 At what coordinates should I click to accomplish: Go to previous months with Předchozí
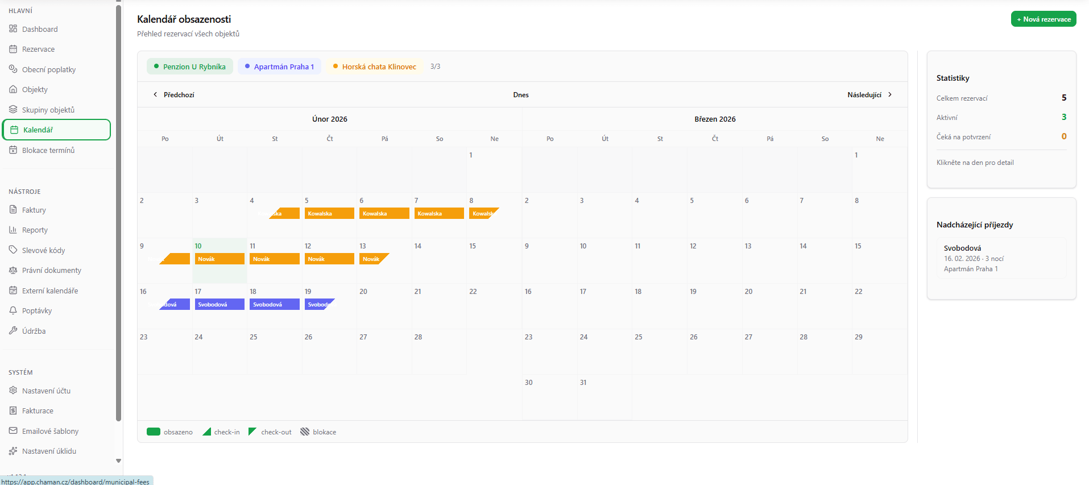pyautogui.click(x=174, y=95)
